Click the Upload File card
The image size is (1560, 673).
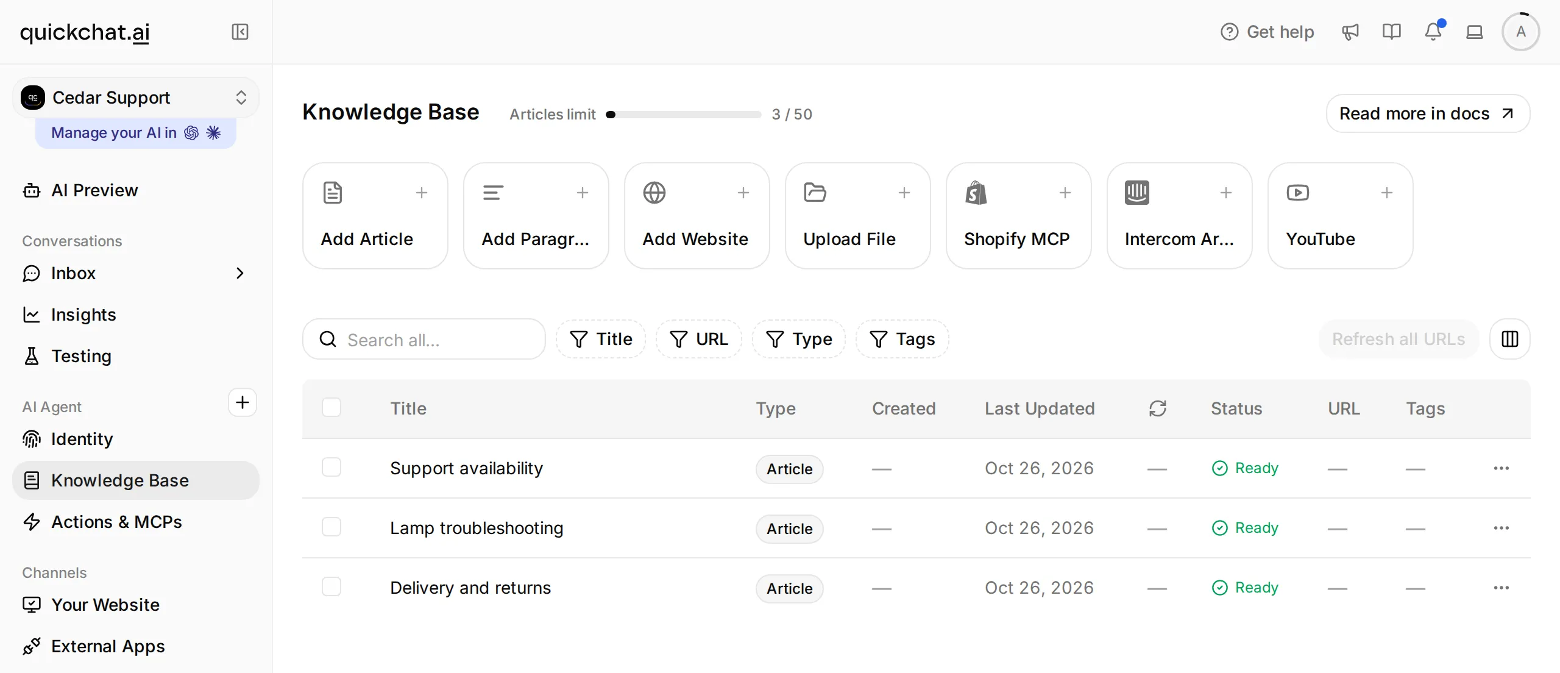[858, 216]
